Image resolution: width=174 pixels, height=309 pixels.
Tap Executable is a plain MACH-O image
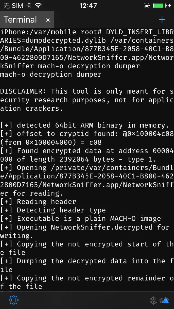80,219
